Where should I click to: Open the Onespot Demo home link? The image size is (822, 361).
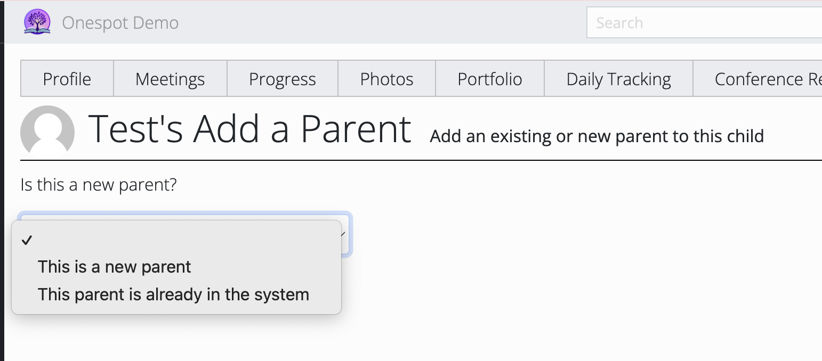[x=120, y=23]
